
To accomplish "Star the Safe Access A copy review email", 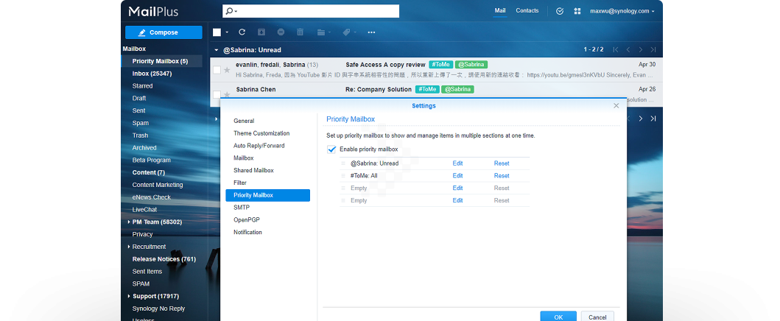I will pyautogui.click(x=227, y=70).
